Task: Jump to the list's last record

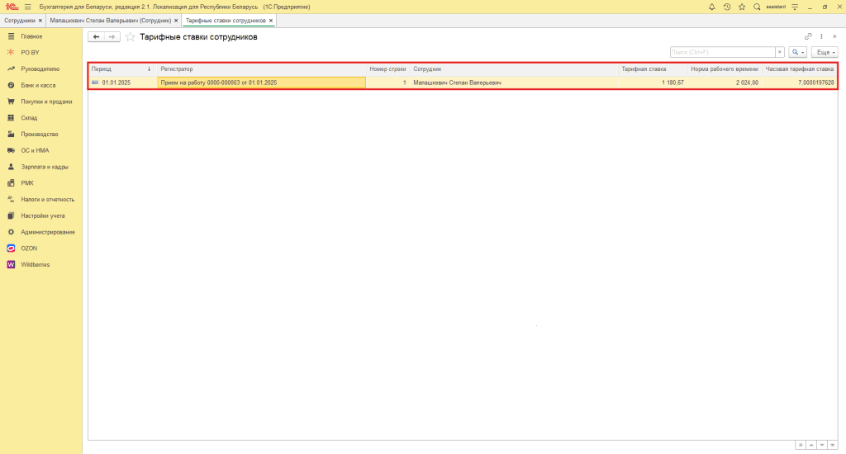Action: [833, 445]
